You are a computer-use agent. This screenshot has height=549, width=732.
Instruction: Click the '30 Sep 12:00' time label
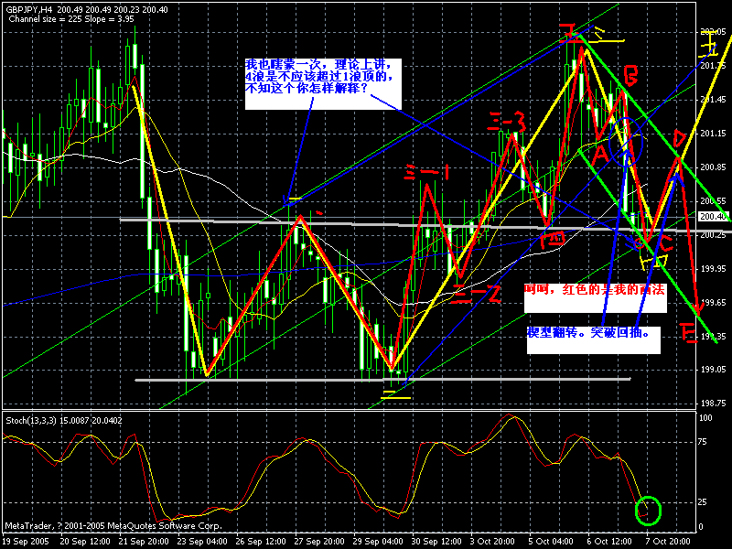pos(436,542)
